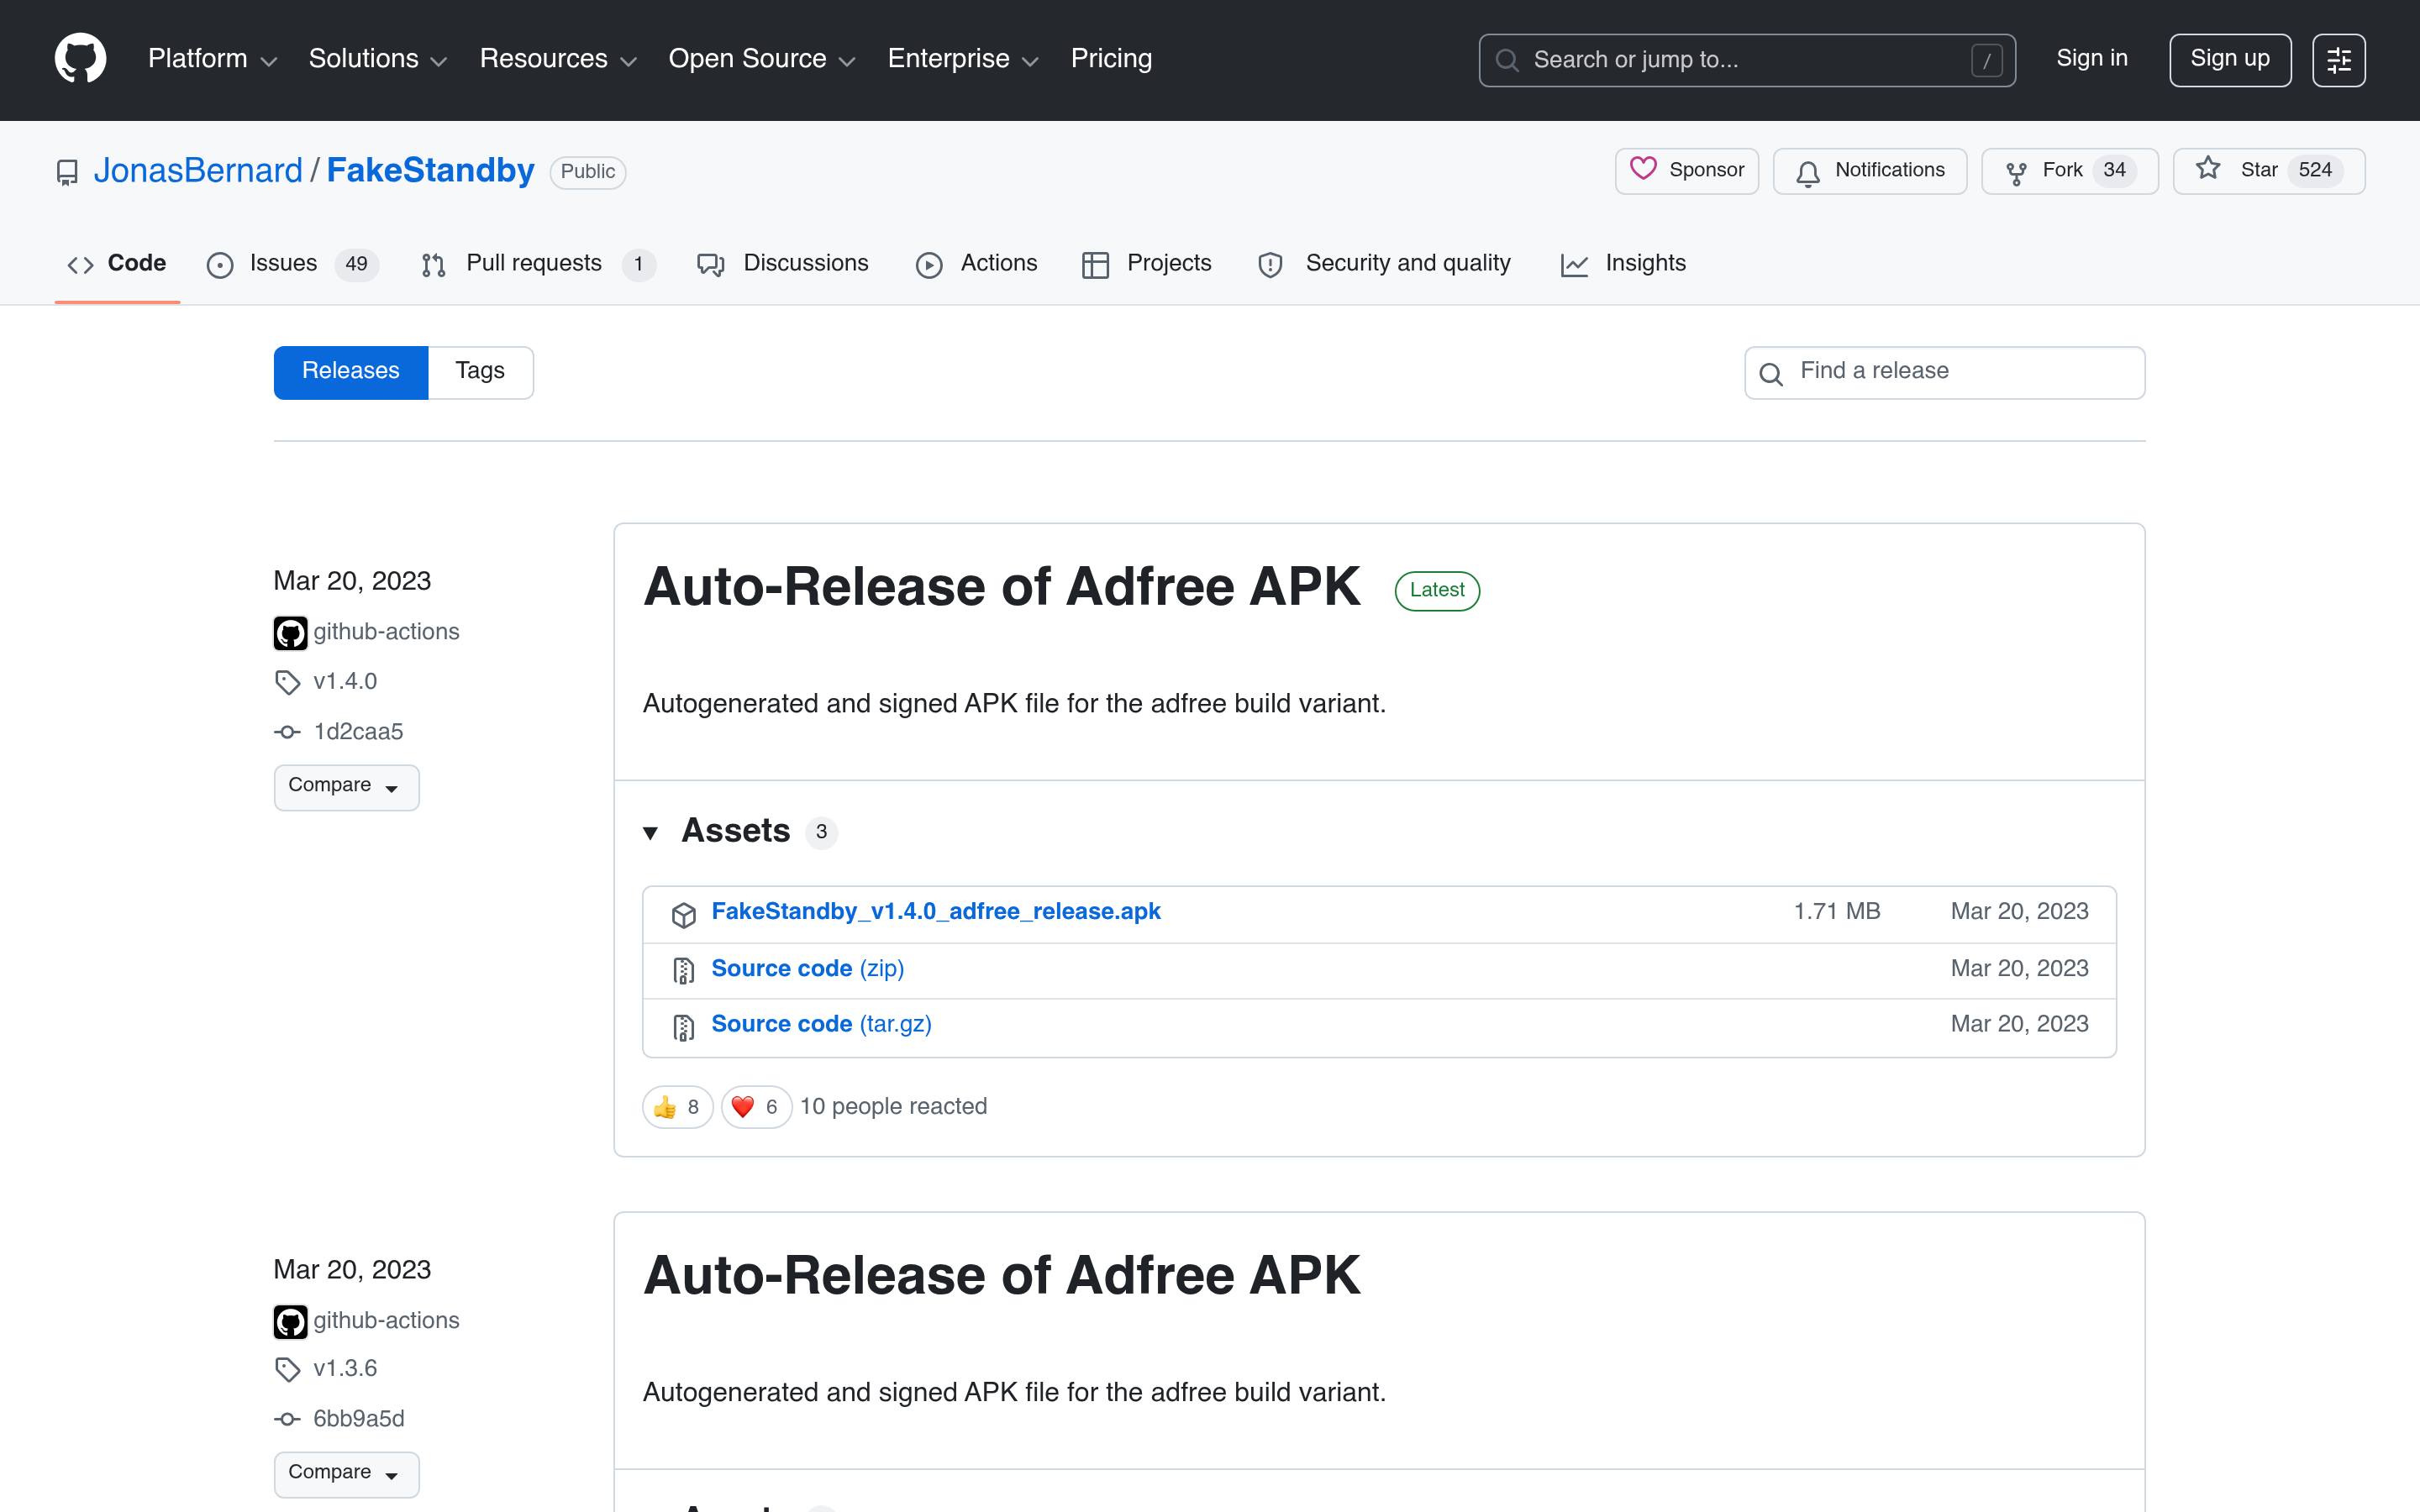Focus the Find a release field
2420x1512 pixels.
[1944, 372]
